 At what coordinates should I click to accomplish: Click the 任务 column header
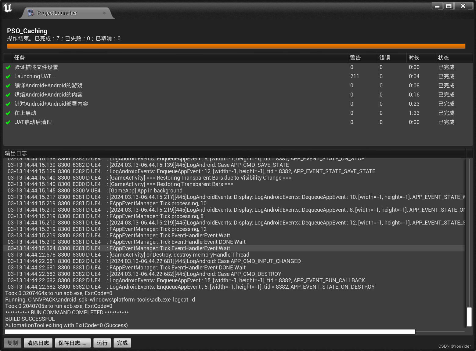(19, 57)
